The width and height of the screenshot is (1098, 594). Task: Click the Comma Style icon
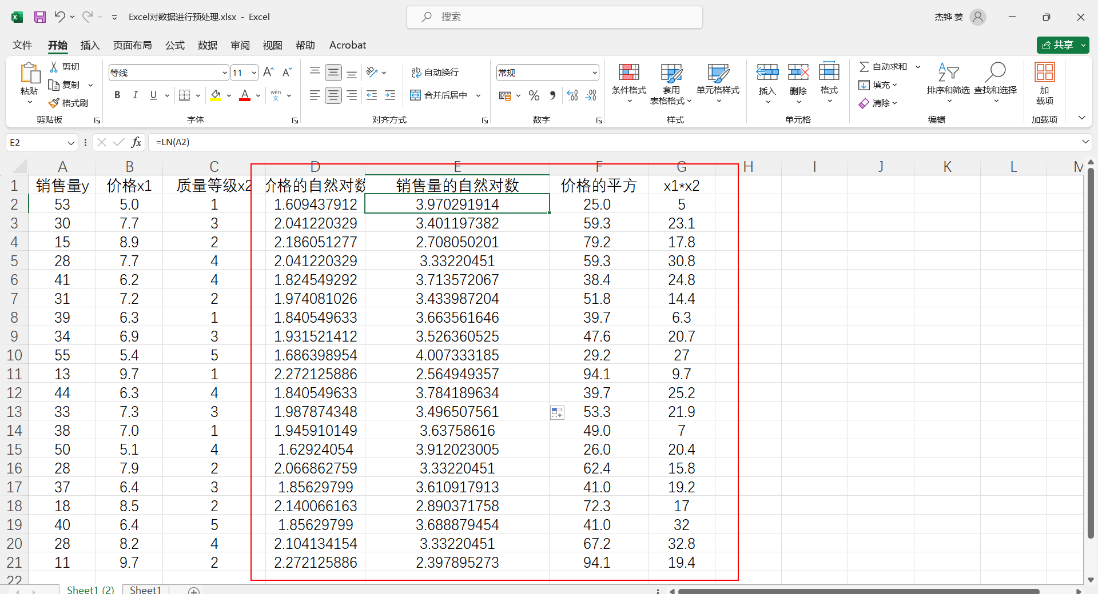[552, 95]
